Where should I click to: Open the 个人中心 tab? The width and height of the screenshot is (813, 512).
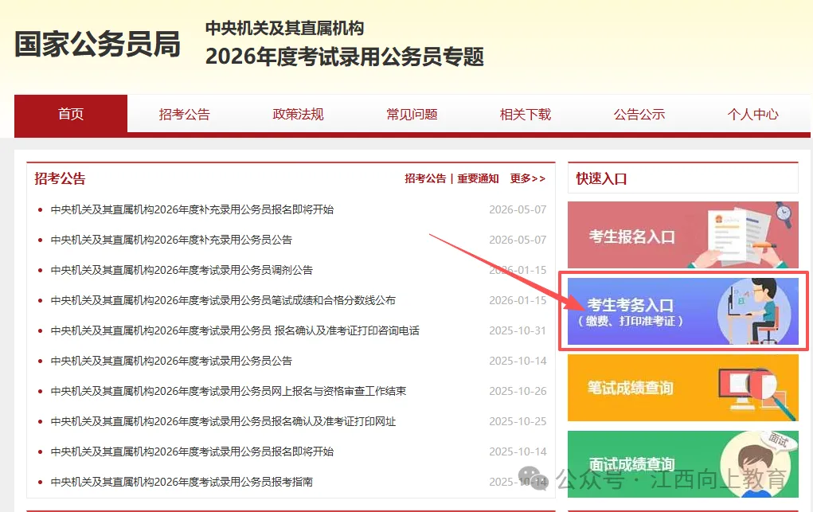pyautogui.click(x=752, y=114)
